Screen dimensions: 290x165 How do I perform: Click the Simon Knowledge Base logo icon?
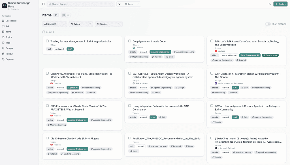(x=5, y=6)
